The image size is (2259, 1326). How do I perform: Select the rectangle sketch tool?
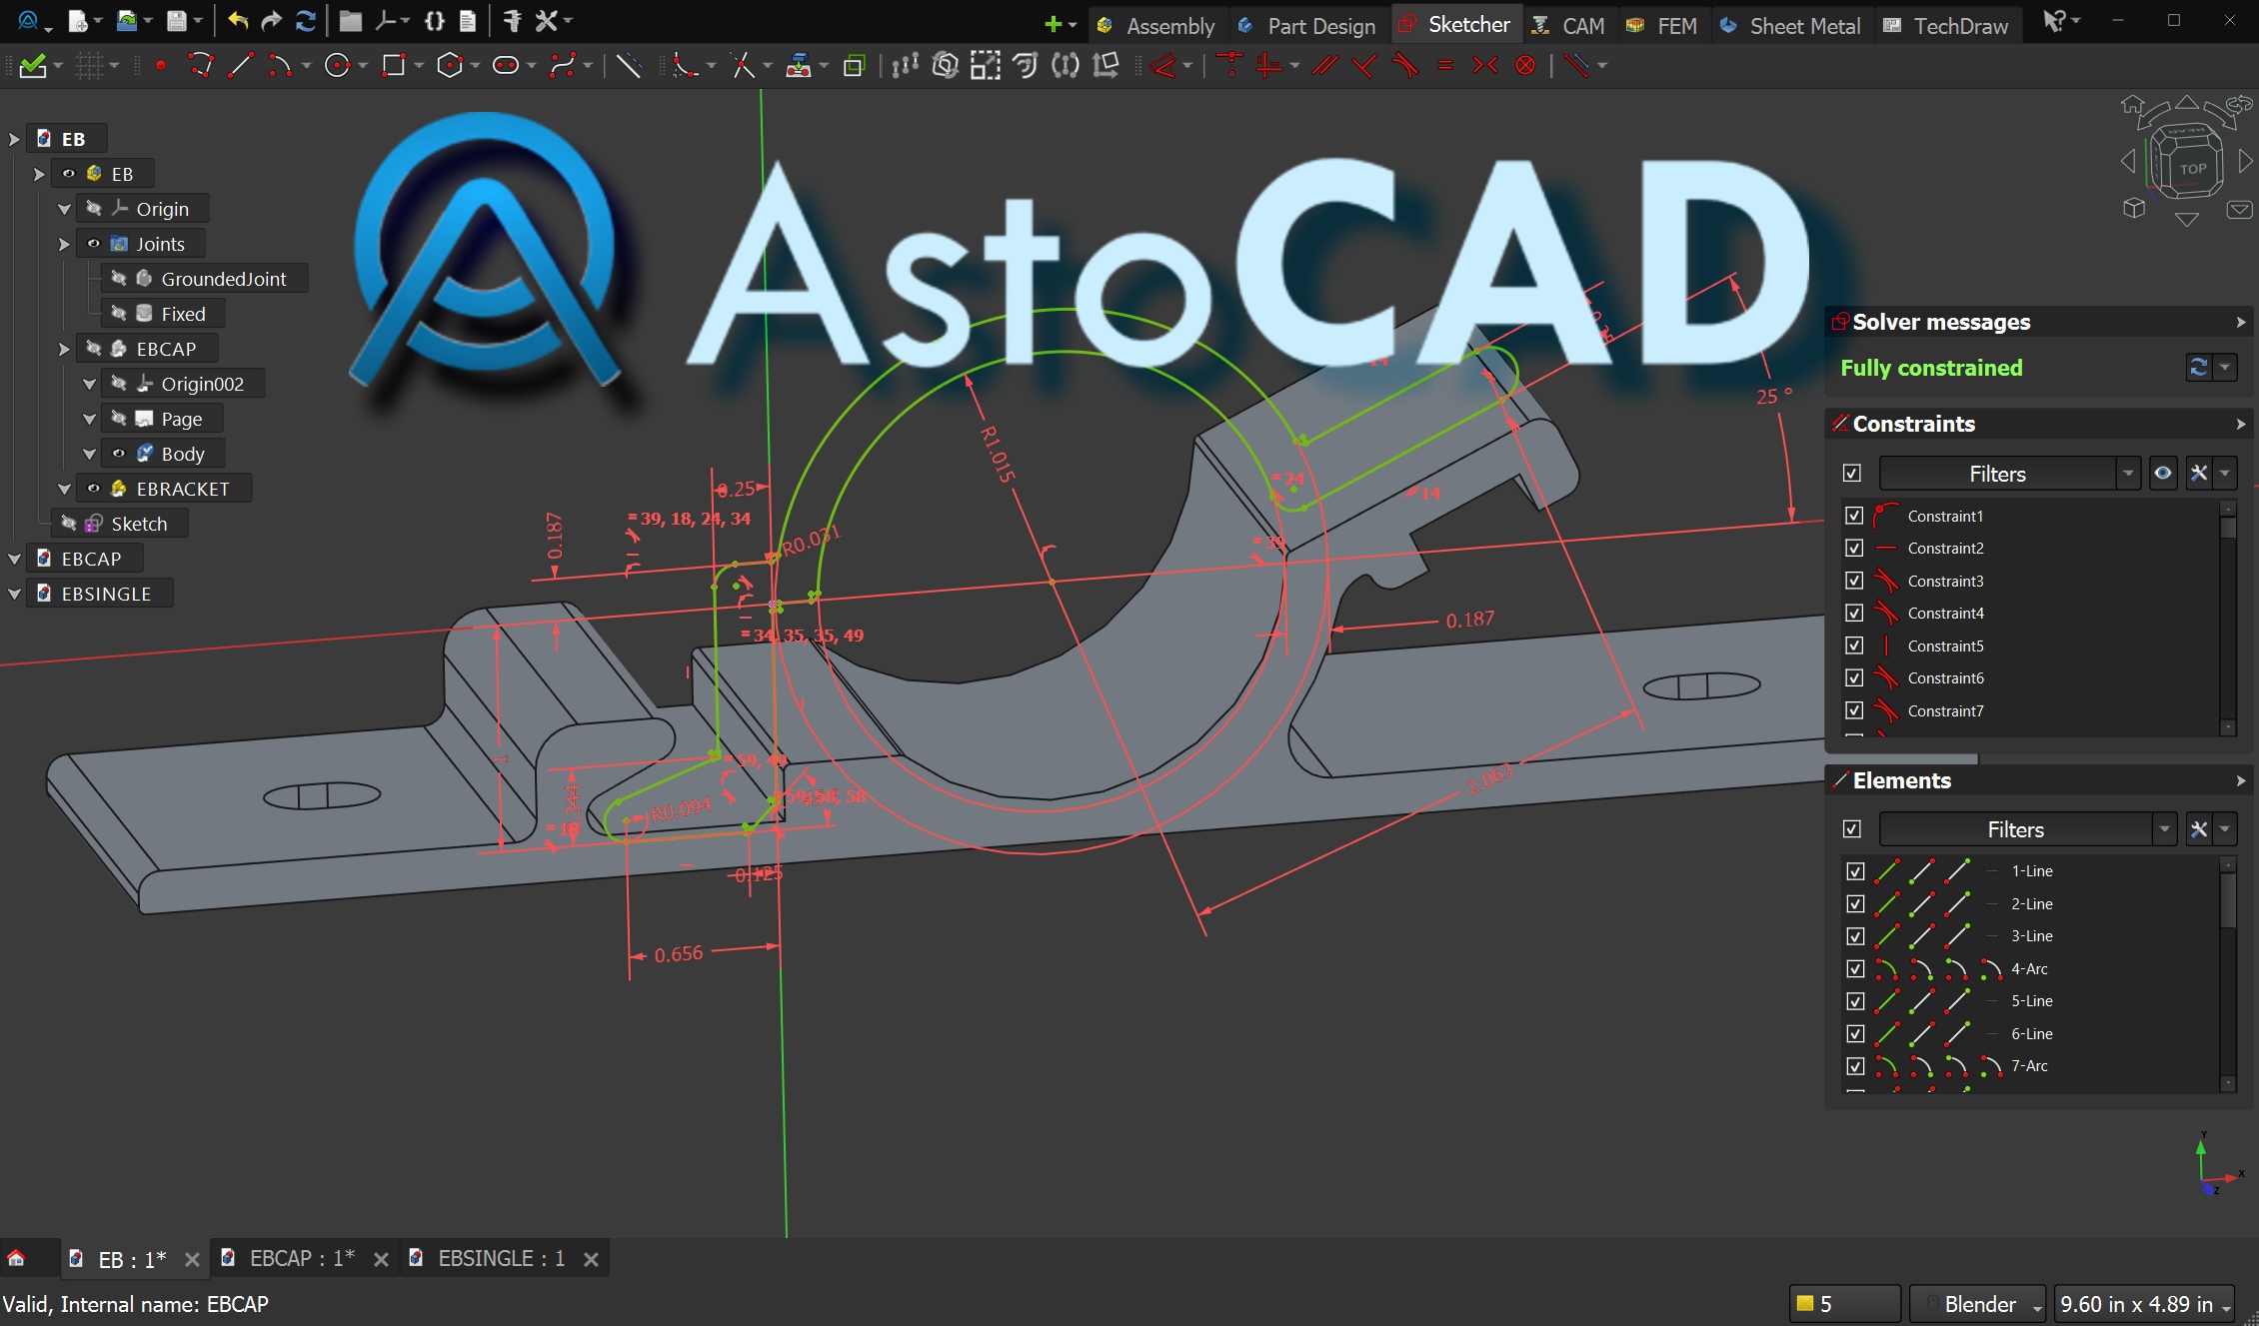[394, 66]
